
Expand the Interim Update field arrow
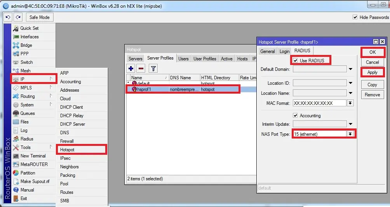point(350,124)
